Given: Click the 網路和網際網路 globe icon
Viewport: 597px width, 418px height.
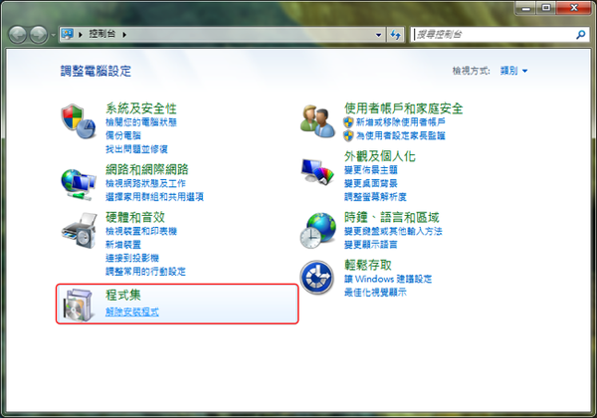Looking at the screenshot, I should pos(78,184).
